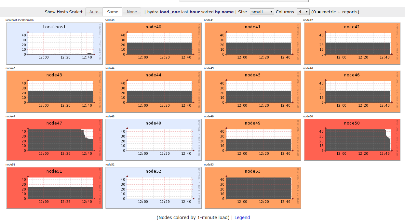Open the localhost load graph
The height and width of the screenshot is (224, 405).
[x=54, y=44]
